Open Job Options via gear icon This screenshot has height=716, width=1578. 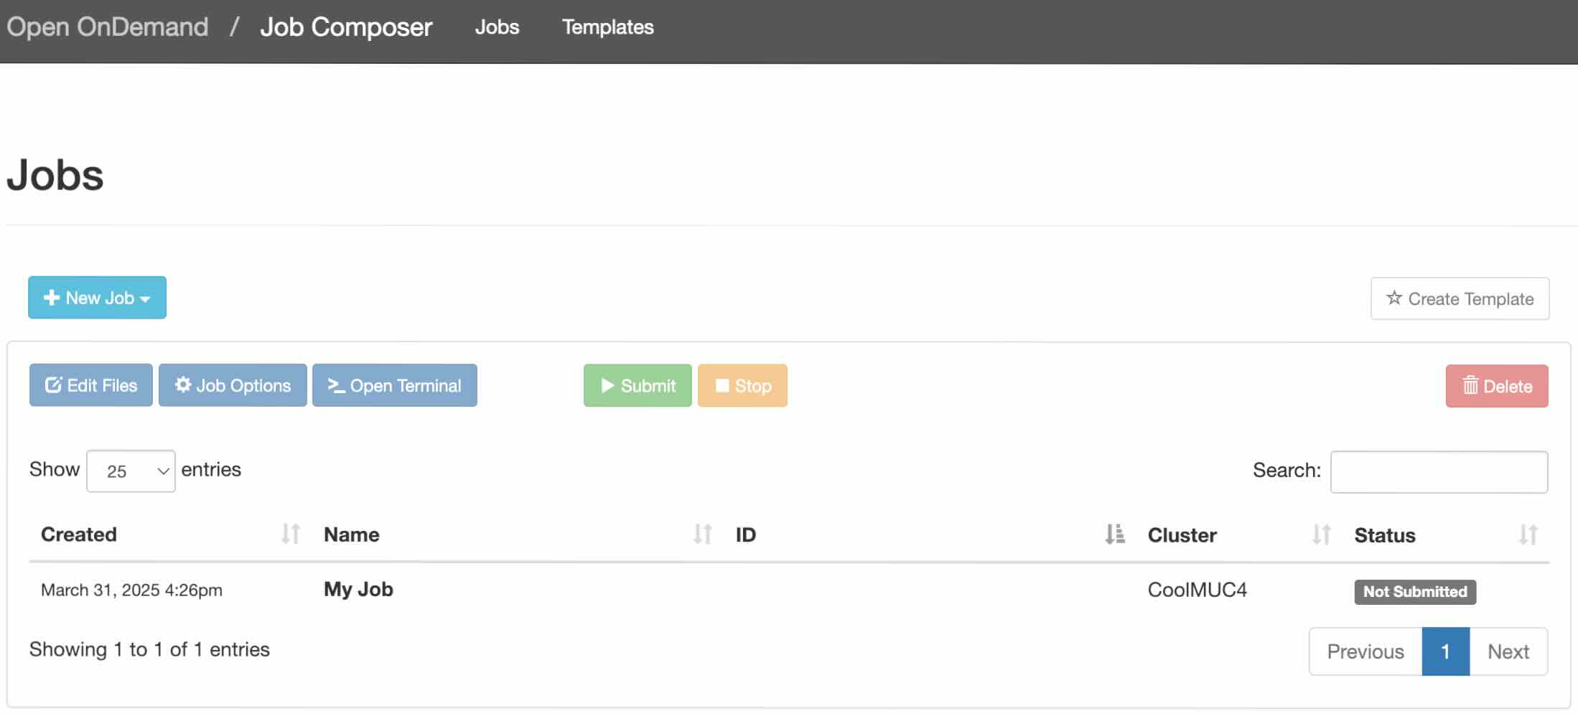click(233, 385)
